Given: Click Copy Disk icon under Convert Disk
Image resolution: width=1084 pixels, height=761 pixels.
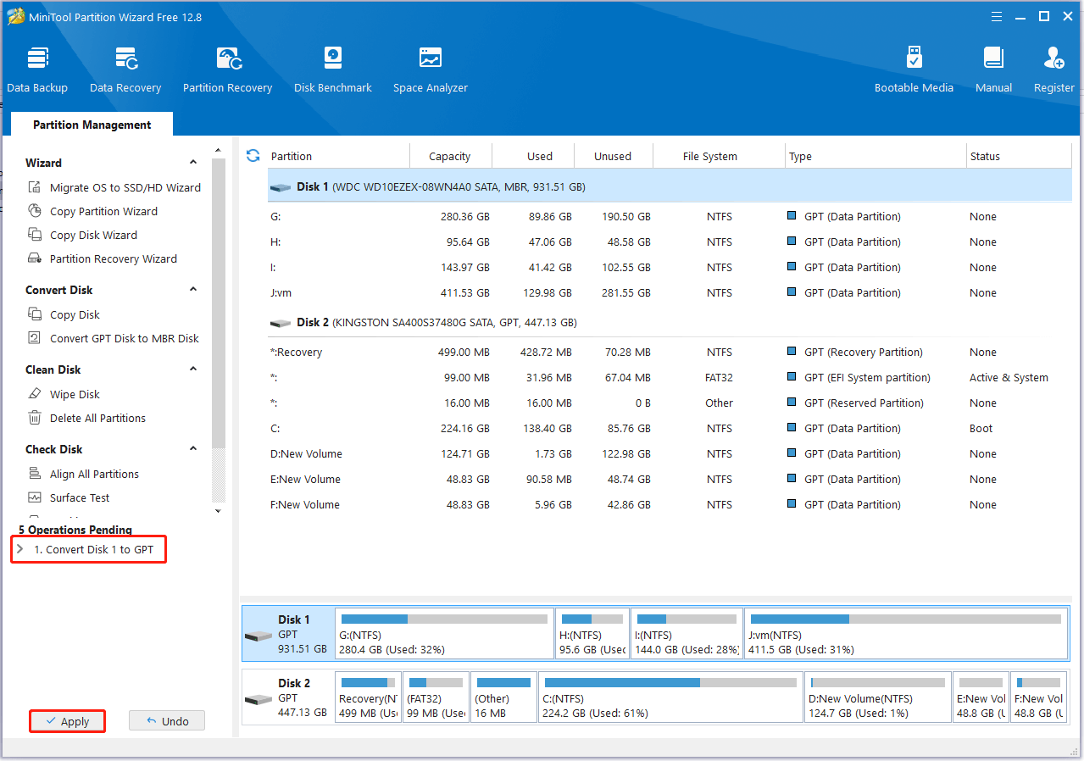Looking at the screenshot, I should click(x=35, y=314).
